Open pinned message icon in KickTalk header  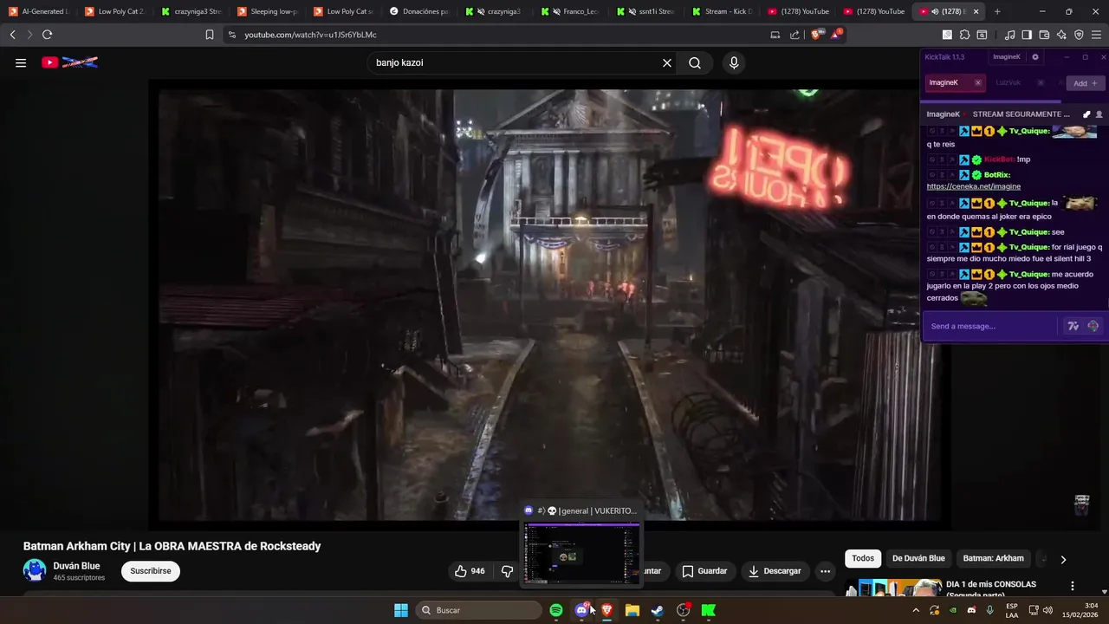(1086, 114)
